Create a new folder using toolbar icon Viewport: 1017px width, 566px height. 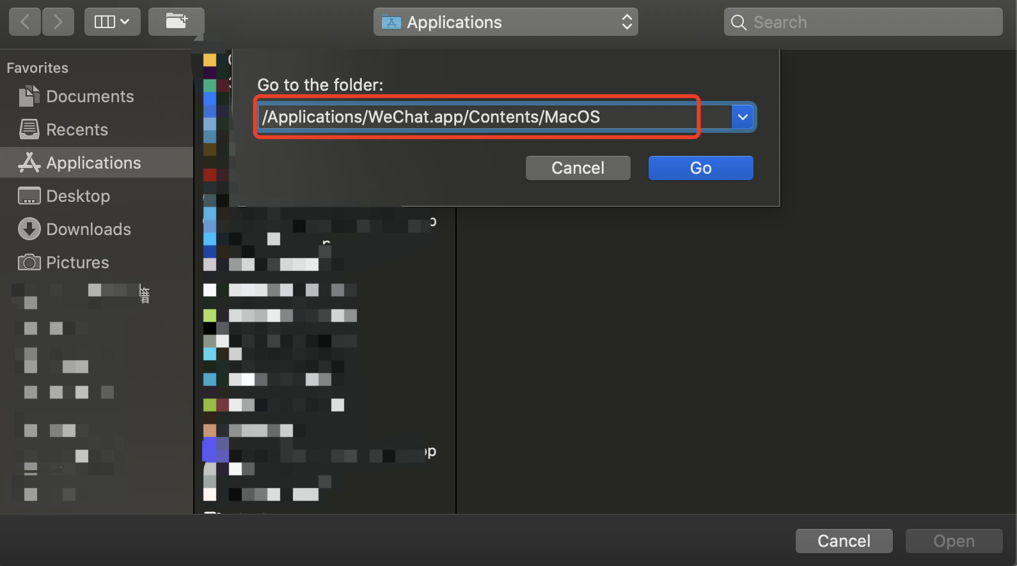click(x=177, y=22)
